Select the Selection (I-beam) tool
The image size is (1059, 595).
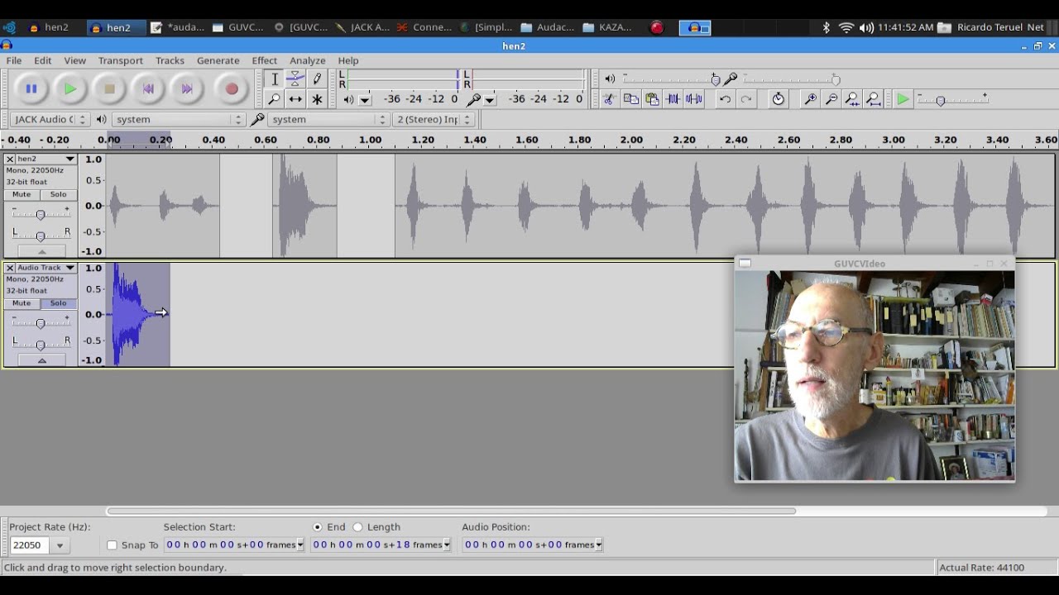275,79
